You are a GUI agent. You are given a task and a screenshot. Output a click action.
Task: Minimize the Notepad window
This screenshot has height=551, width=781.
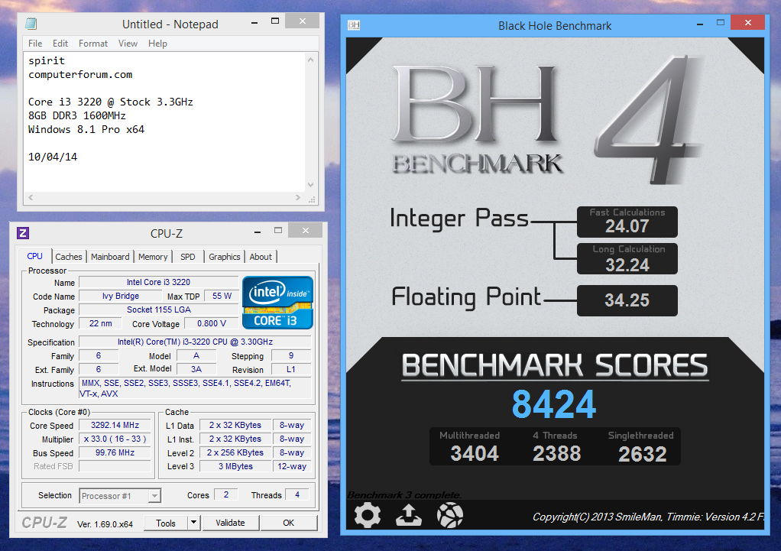(254, 21)
